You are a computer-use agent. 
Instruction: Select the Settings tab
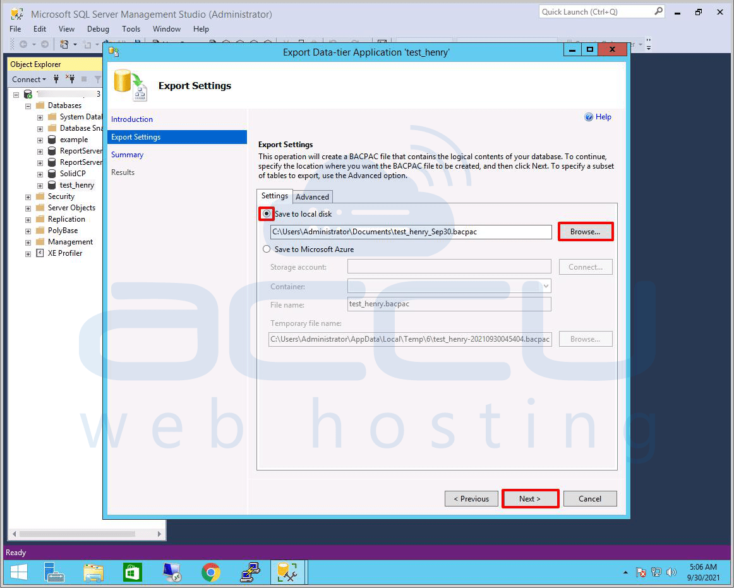tap(275, 196)
